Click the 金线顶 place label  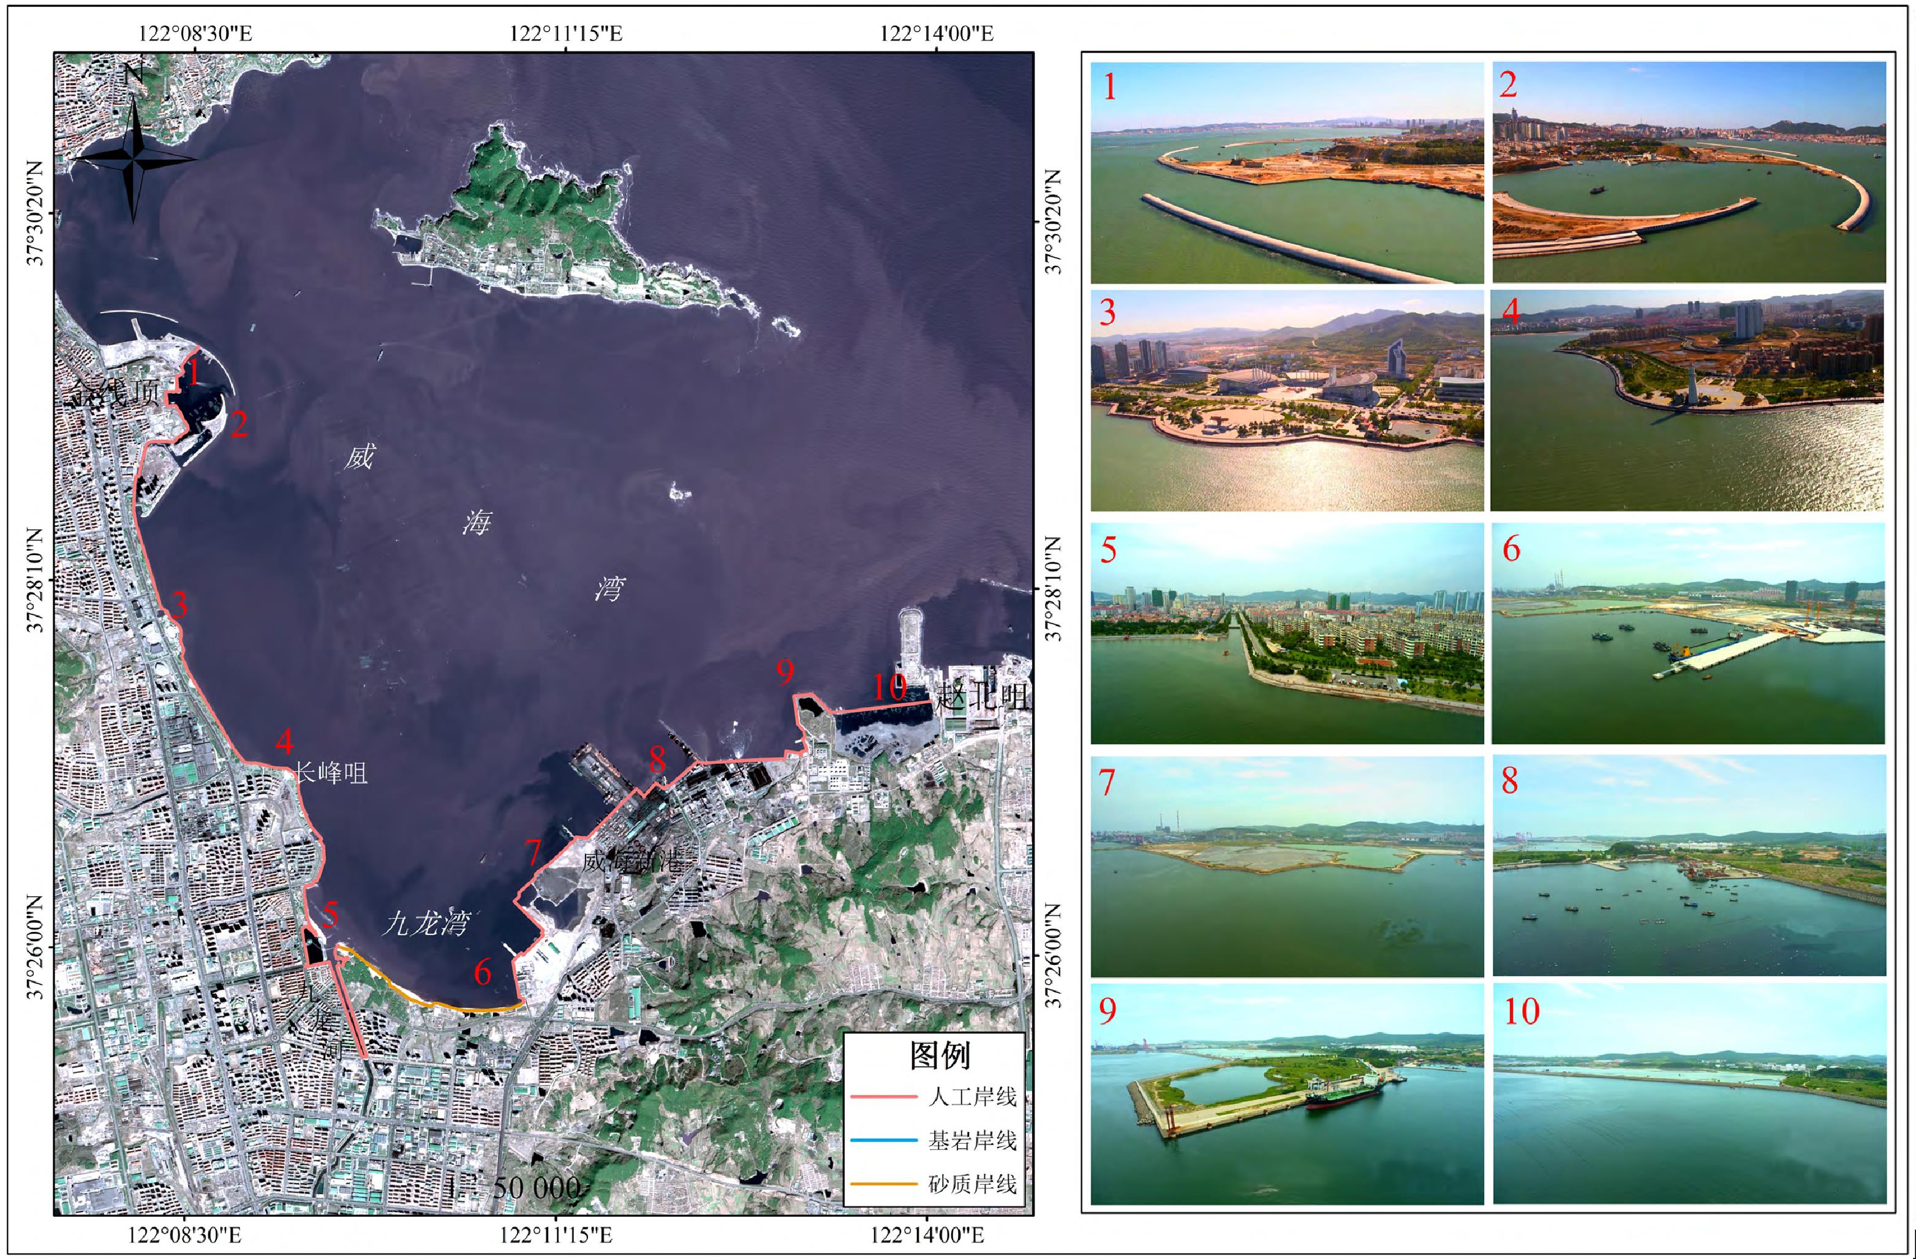[x=115, y=392]
